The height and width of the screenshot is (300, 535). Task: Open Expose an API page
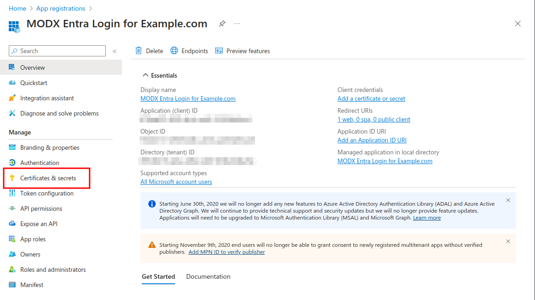(x=38, y=224)
